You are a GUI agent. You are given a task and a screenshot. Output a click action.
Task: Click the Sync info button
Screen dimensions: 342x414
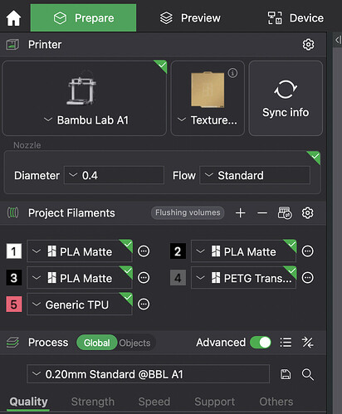[286, 98]
